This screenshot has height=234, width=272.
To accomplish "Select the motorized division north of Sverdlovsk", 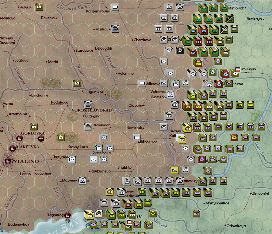I will pos(104,138).
